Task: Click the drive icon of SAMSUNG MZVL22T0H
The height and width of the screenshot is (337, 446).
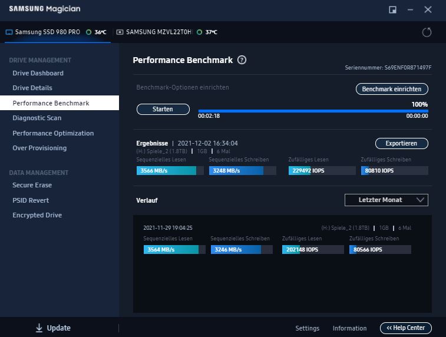Action: pyautogui.click(x=120, y=32)
